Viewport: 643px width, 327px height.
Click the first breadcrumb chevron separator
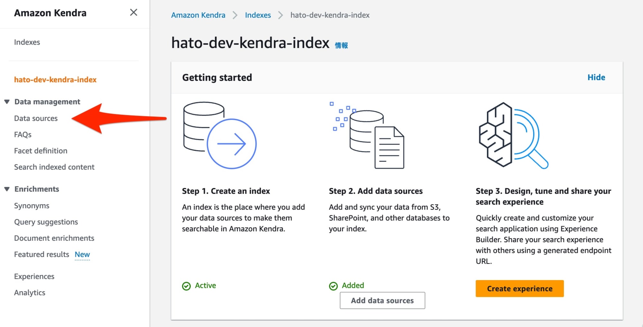pos(235,15)
